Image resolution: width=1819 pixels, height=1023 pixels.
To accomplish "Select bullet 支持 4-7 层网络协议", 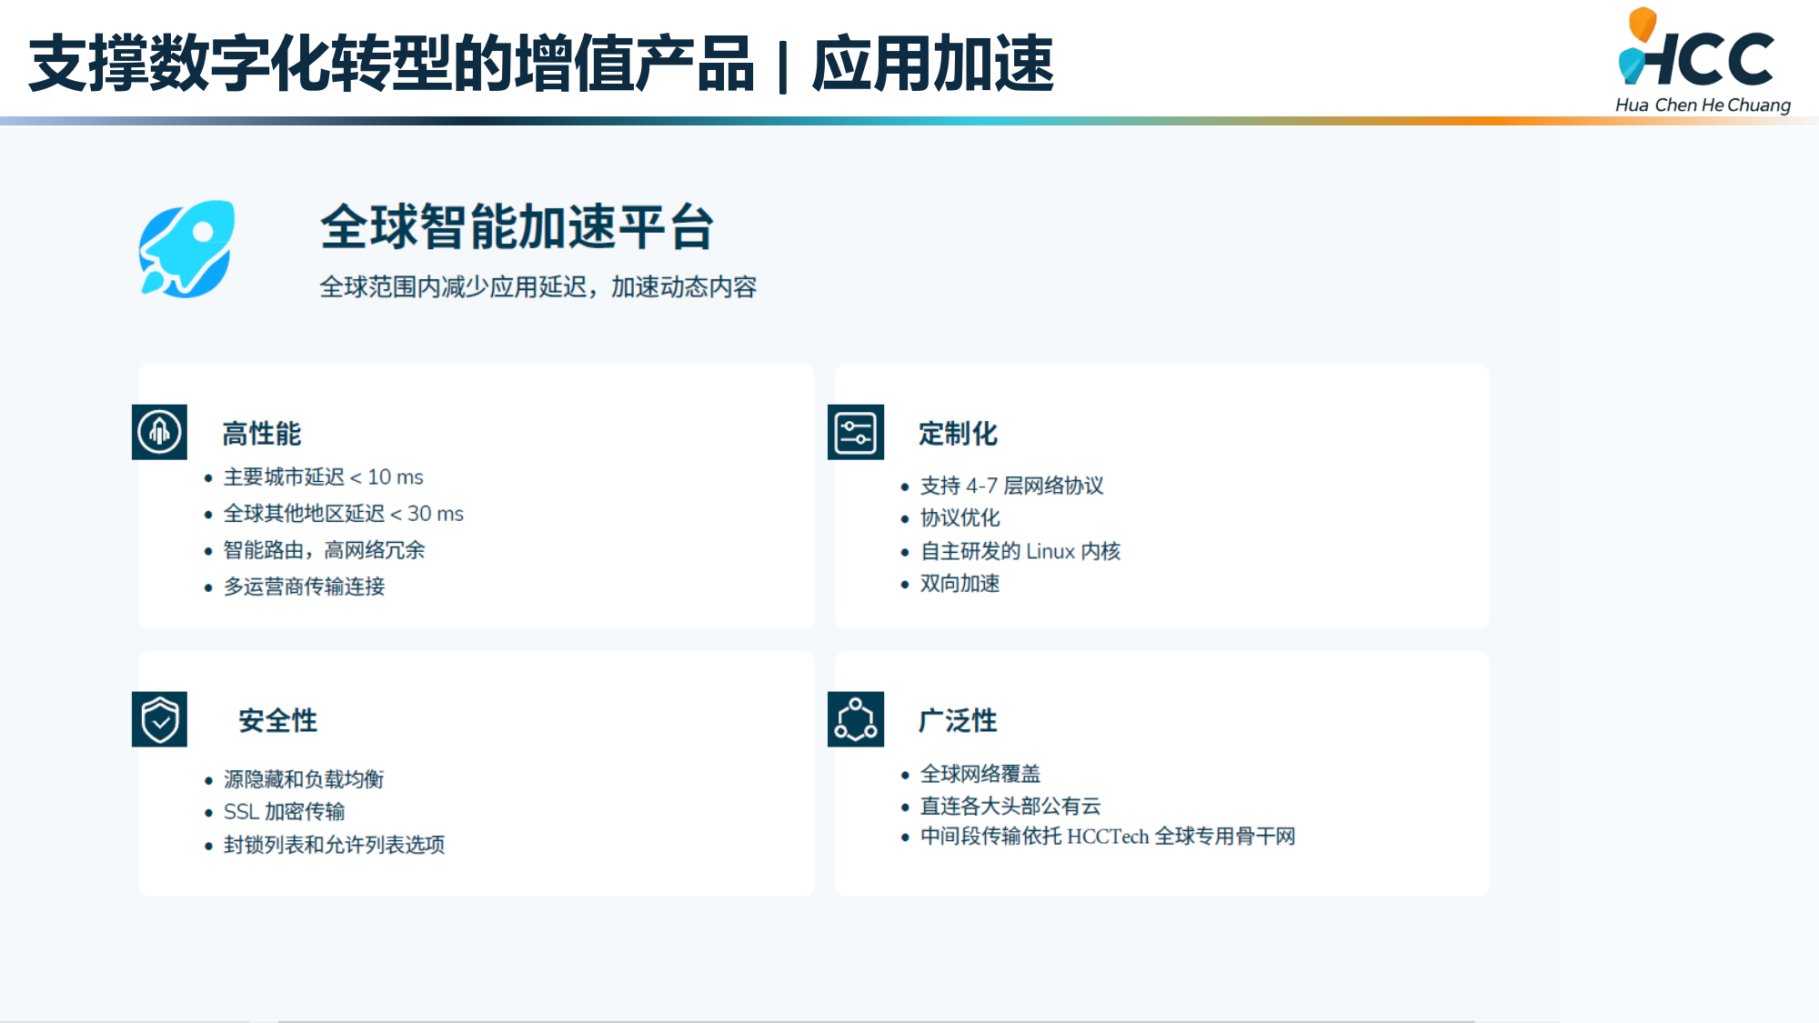I will [1011, 486].
